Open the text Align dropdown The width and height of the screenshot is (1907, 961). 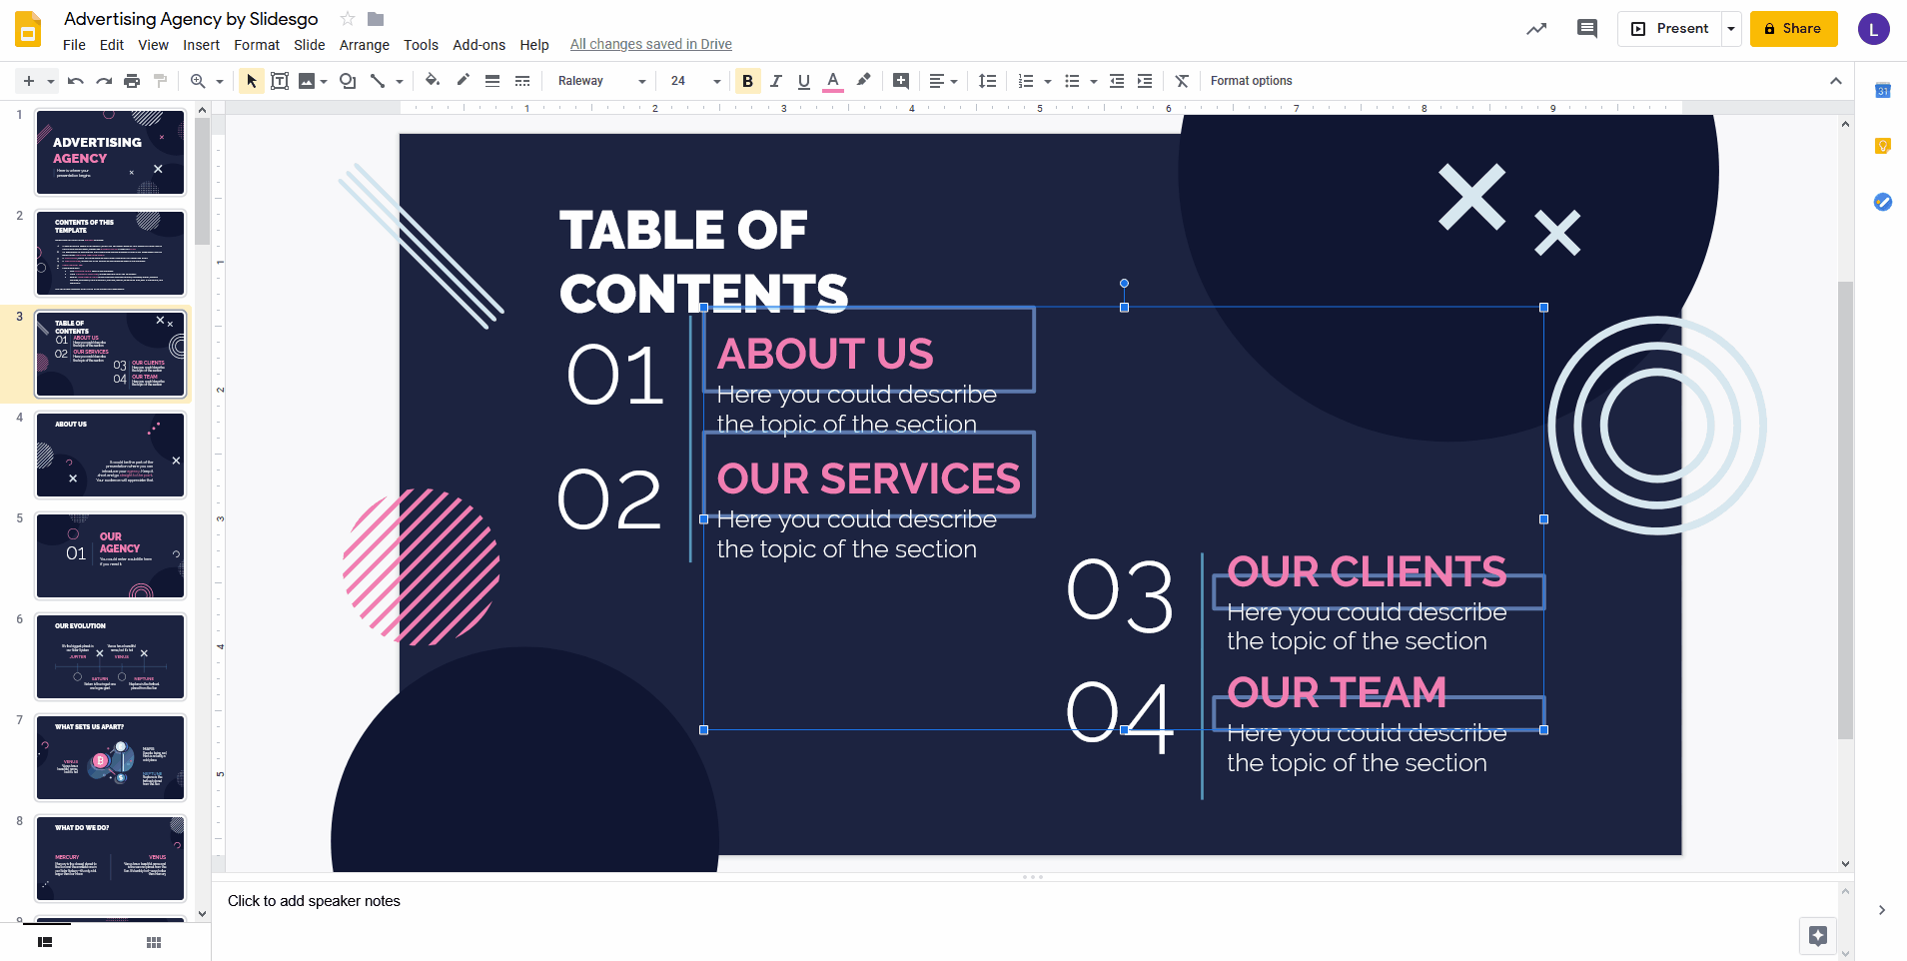pos(943,81)
